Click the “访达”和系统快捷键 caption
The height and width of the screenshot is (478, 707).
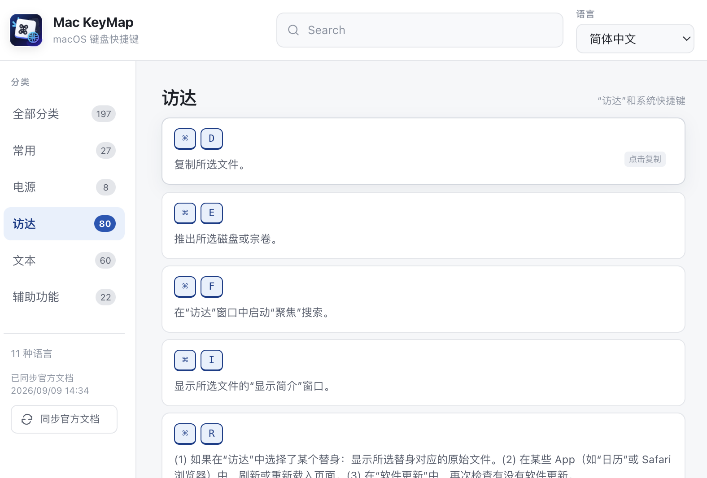pyautogui.click(x=642, y=101)
